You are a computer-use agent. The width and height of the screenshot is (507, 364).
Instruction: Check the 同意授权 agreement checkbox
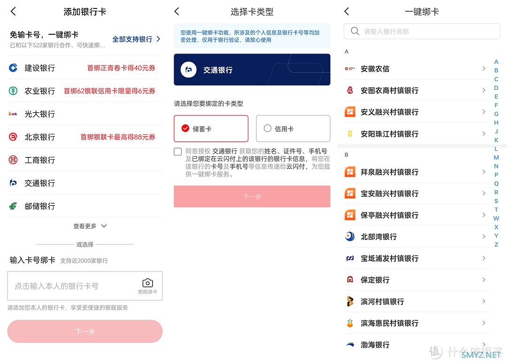click(178, 151)
